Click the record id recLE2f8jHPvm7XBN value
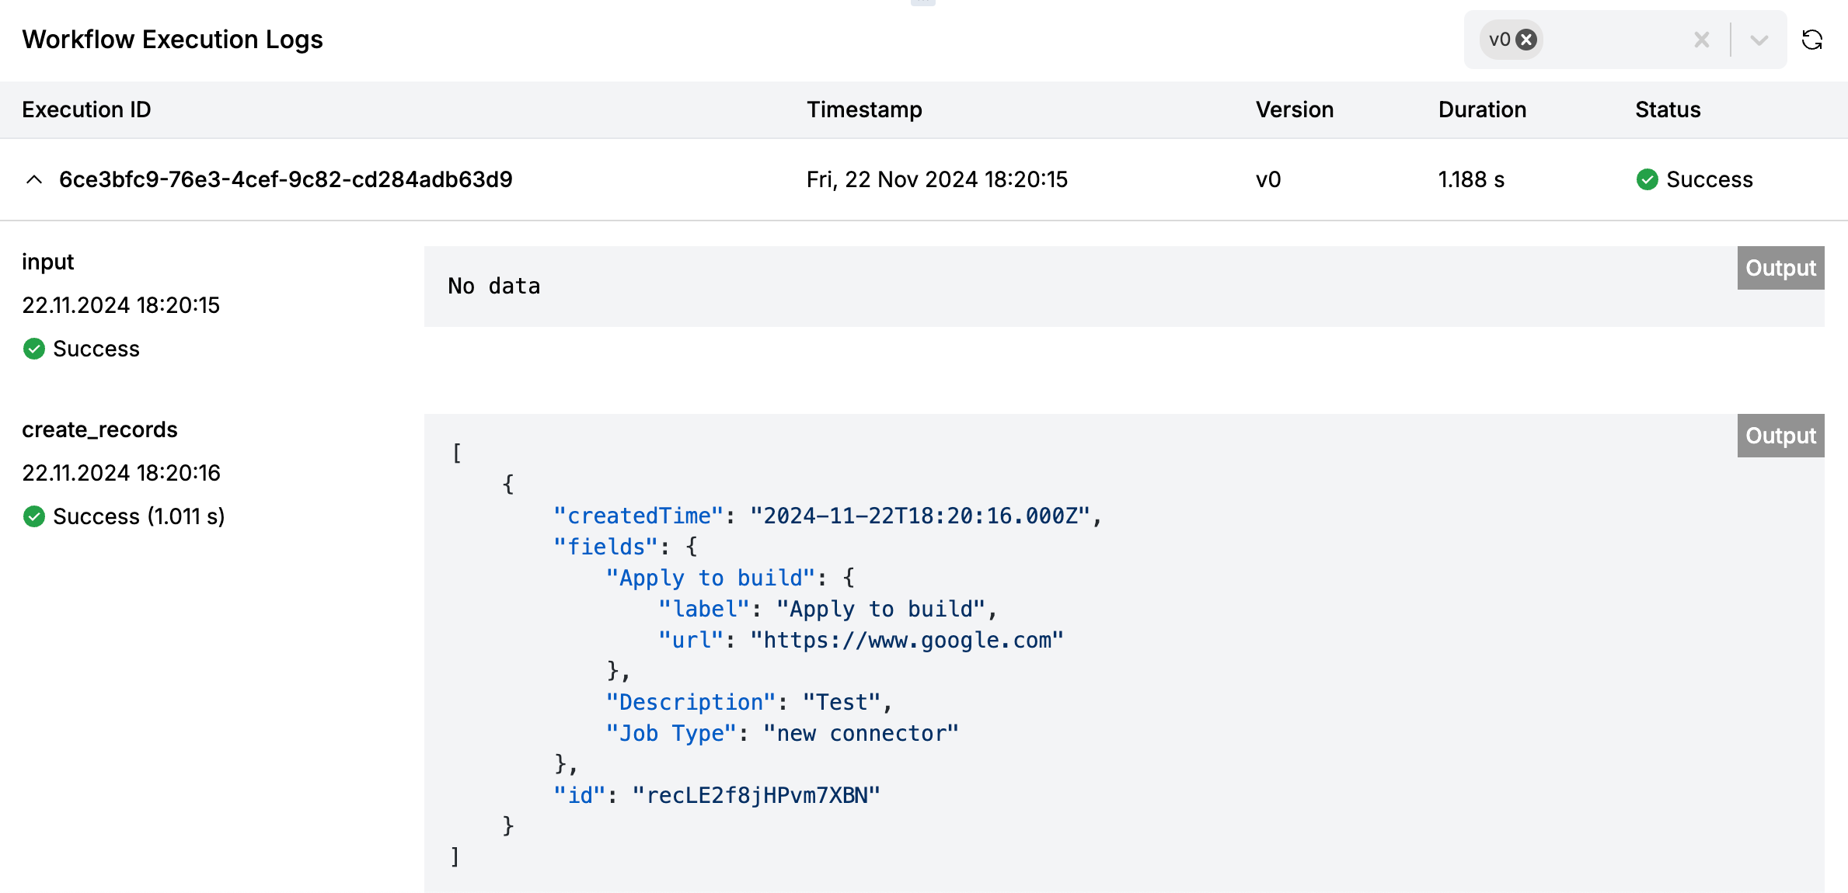This screenshot has width=1848, height=893. (756, 795)
